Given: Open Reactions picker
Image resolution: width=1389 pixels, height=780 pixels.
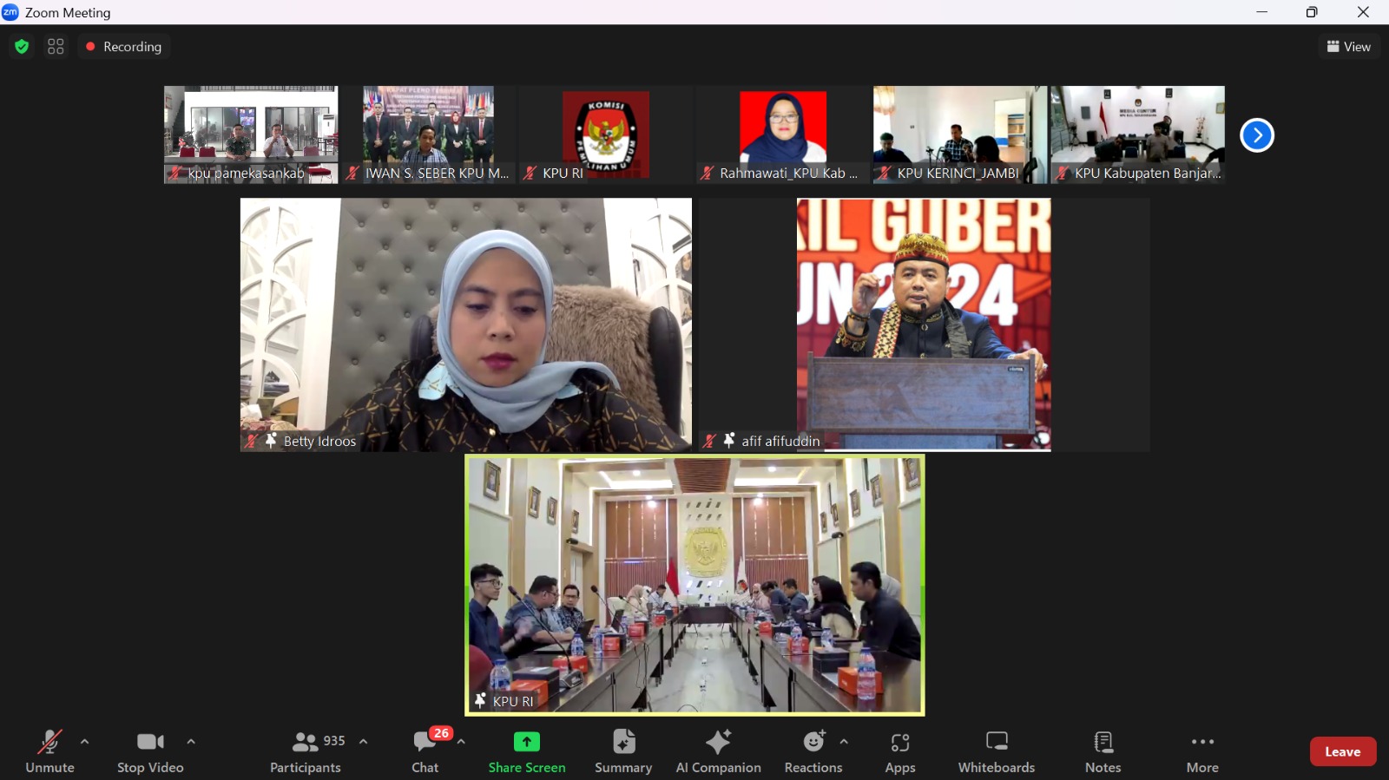Looking at the screenshot, I should 813,751.
